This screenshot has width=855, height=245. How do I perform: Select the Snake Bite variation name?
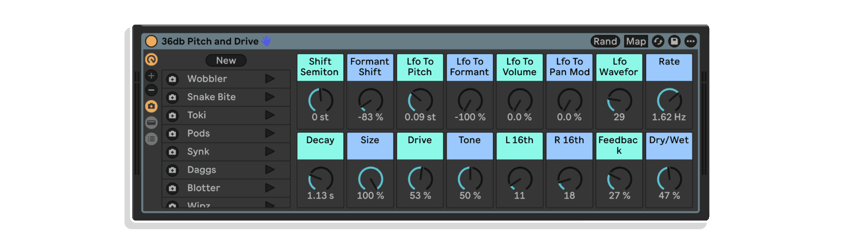pyautogui.click(x=212, y=97)
